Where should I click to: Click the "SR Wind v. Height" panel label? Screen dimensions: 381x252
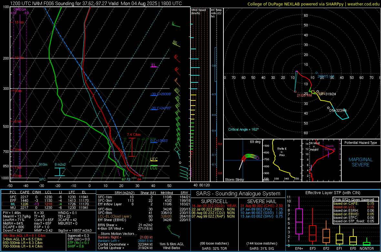pos(314,146)
